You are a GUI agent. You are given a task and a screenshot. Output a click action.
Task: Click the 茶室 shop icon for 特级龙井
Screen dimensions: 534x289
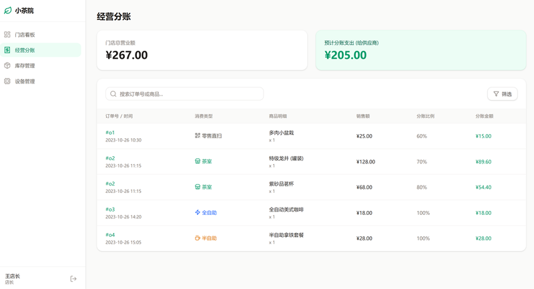(x=198, y=162)
